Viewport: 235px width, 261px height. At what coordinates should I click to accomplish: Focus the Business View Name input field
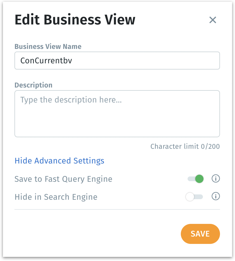[x=117, y=61]
